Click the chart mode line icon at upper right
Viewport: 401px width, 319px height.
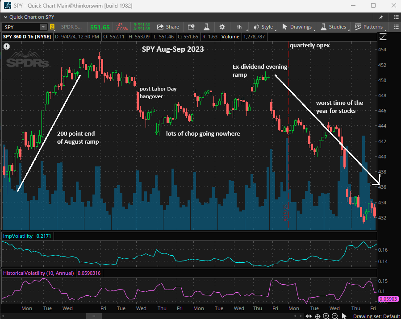[x=383, y=37]
